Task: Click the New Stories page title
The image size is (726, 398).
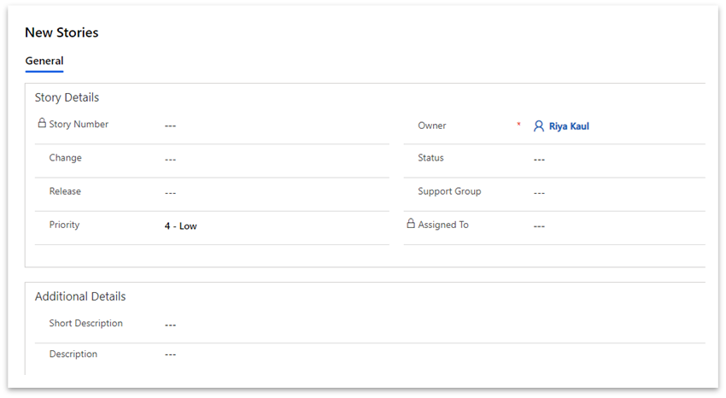Action: click(61, 32)
